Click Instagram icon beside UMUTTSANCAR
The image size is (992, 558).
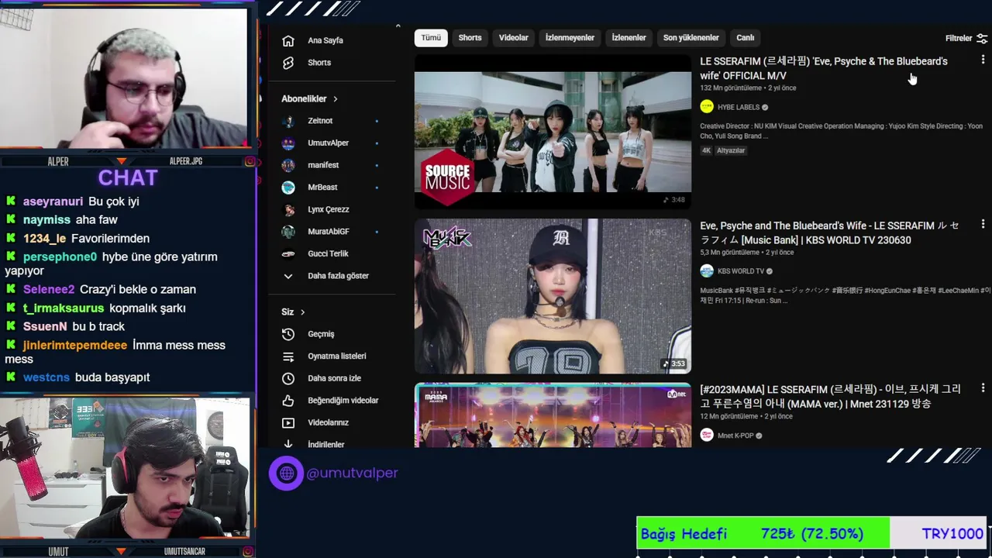pos(250,552)
